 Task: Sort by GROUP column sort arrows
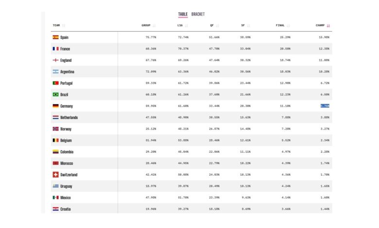tap(155, 26)
